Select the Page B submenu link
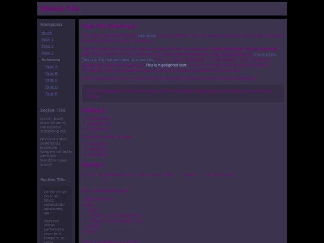324x243 pixels. pos(51,73)
